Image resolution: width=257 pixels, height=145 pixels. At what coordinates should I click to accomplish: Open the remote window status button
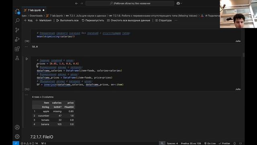pos(16,143)
